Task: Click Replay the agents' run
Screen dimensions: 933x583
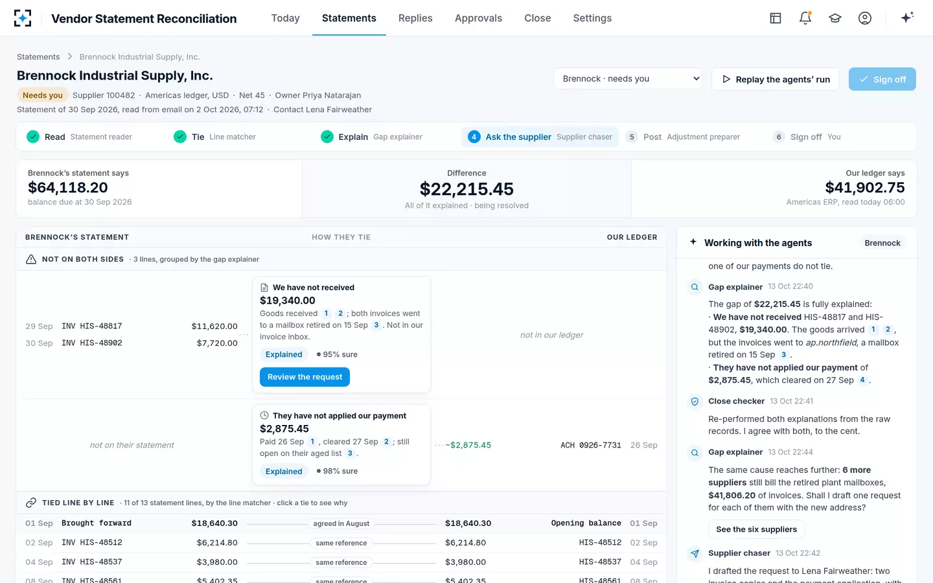Action: coord(776,79)
